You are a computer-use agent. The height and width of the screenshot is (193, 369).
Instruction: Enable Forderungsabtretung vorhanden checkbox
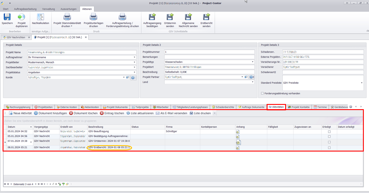262,93
